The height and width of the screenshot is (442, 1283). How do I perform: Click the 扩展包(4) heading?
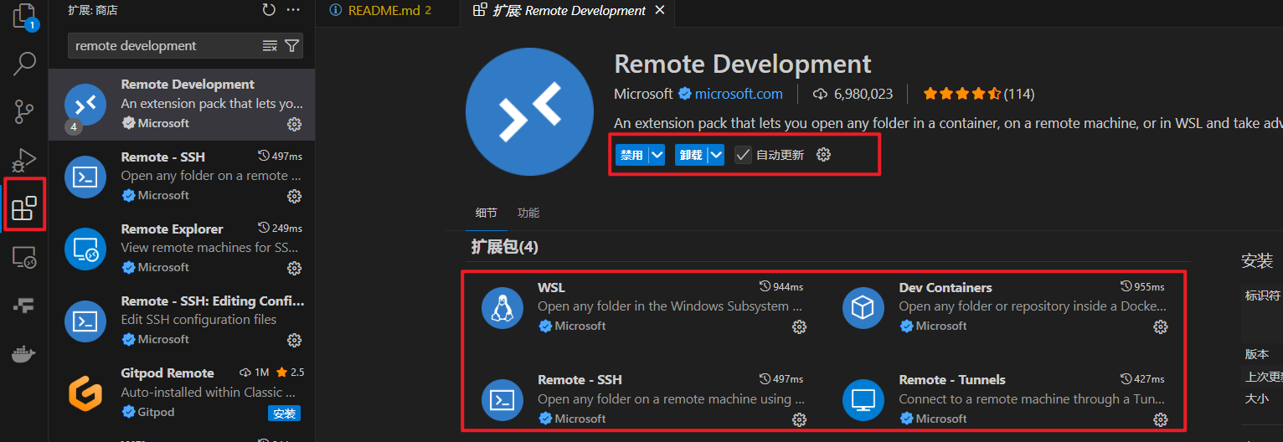click(x=505, y=247)
